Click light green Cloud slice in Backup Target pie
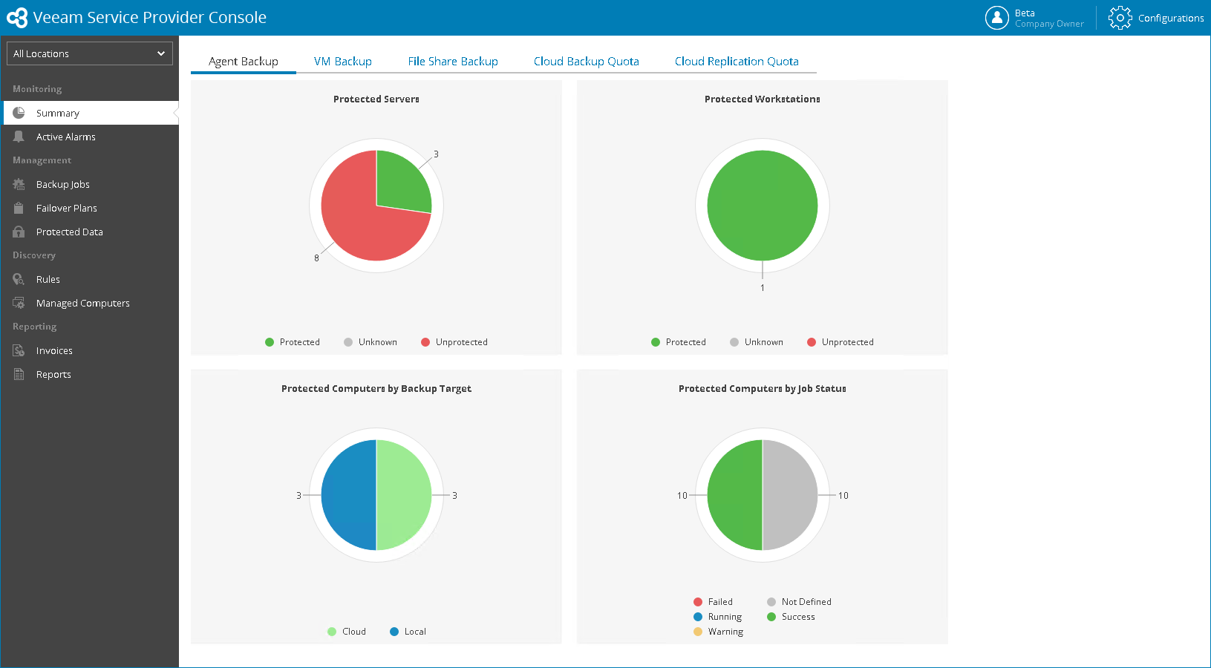 (x=404, y=495)
